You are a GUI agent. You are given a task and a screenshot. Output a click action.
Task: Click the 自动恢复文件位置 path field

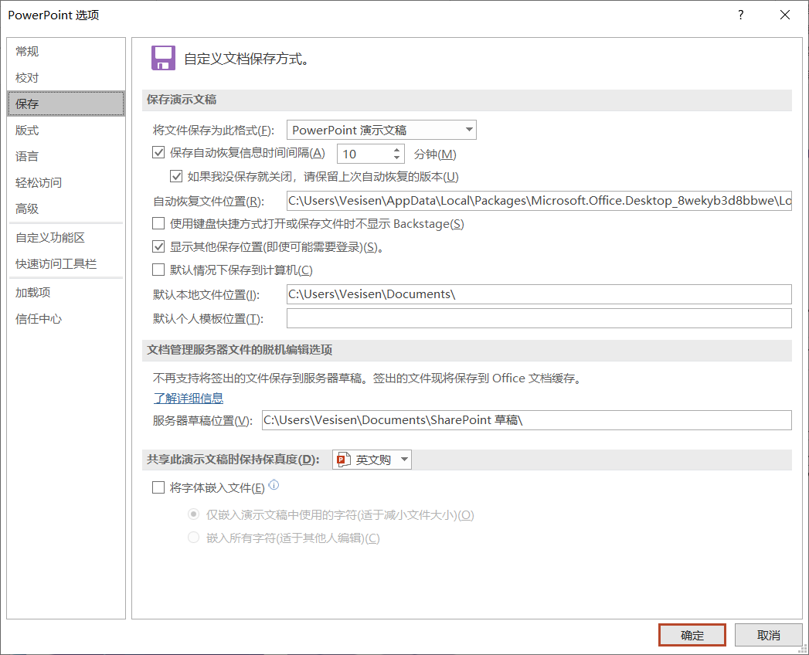[x=539, y=201]
